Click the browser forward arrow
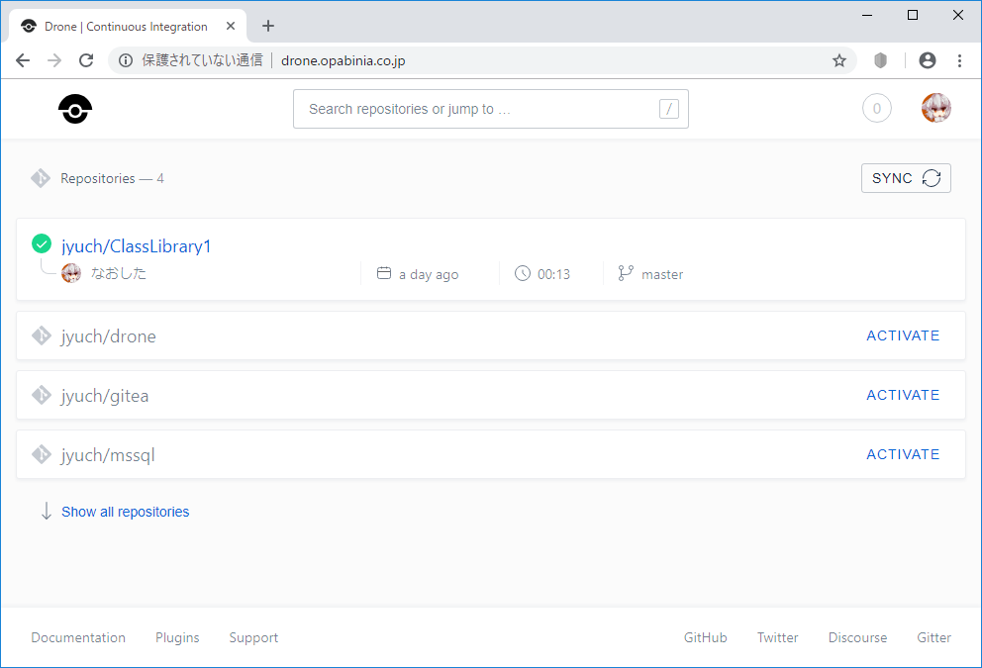This screenshot has width=982, height=668. (54, 60)
